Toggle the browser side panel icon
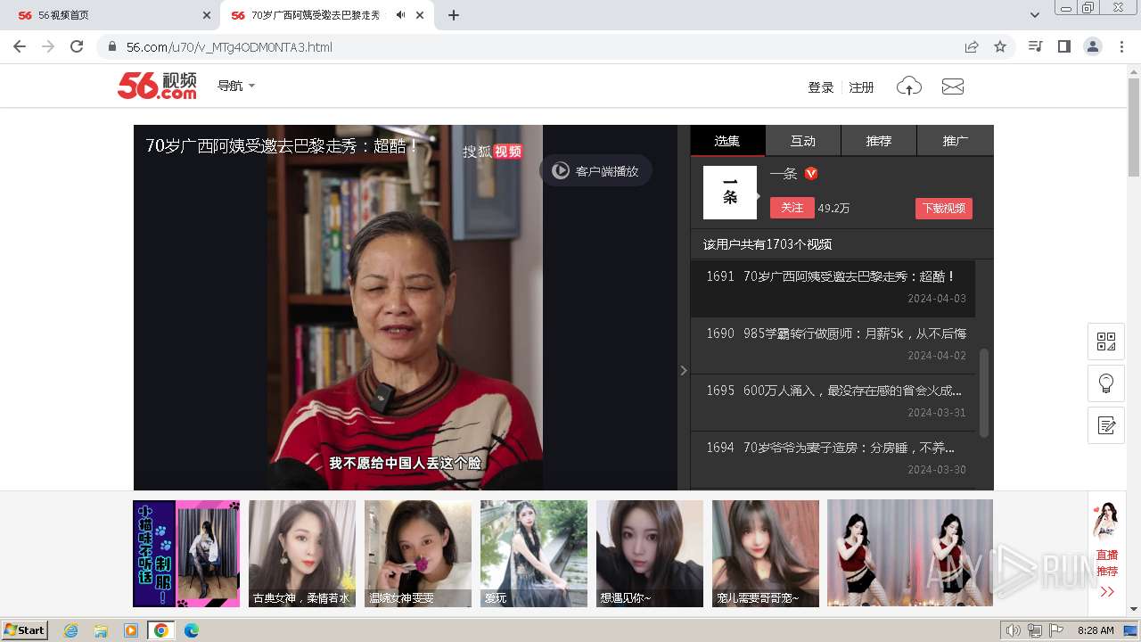Image resolution: width=1141 pixels, height=642 pixels. [x=1063, y=46]
